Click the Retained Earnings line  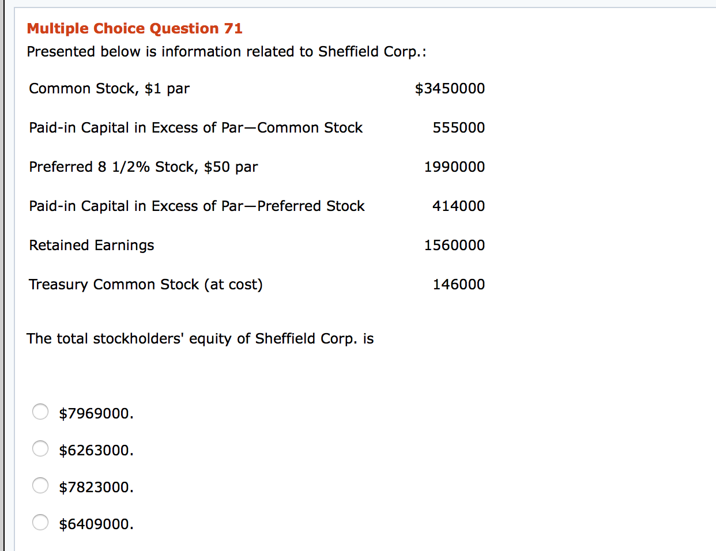click(91, 245)
